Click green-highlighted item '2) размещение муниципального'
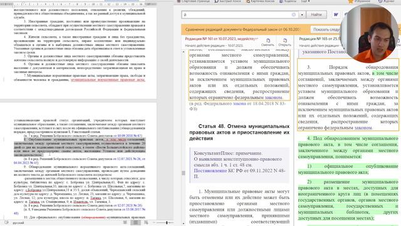The height and width of the screenshot is (226, 401). (348, 200)
